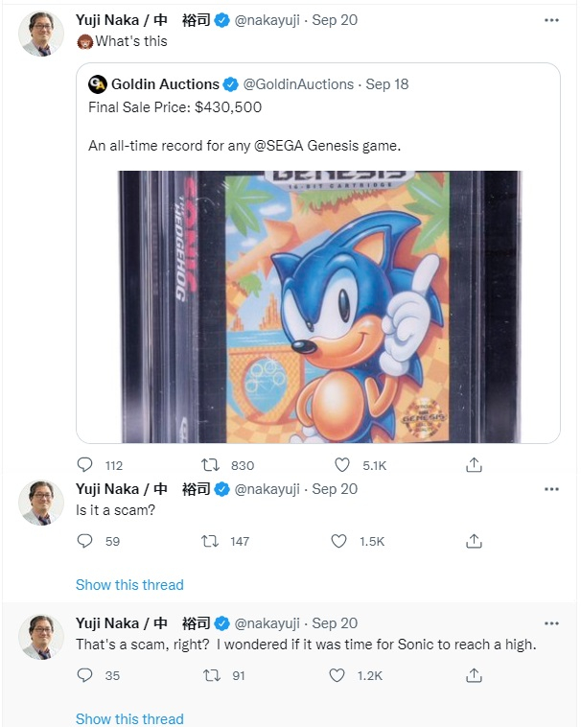This screenshot has height=727, width=581.
Task: Share the "What's this" tweet
Action: (x=474, y=464)
